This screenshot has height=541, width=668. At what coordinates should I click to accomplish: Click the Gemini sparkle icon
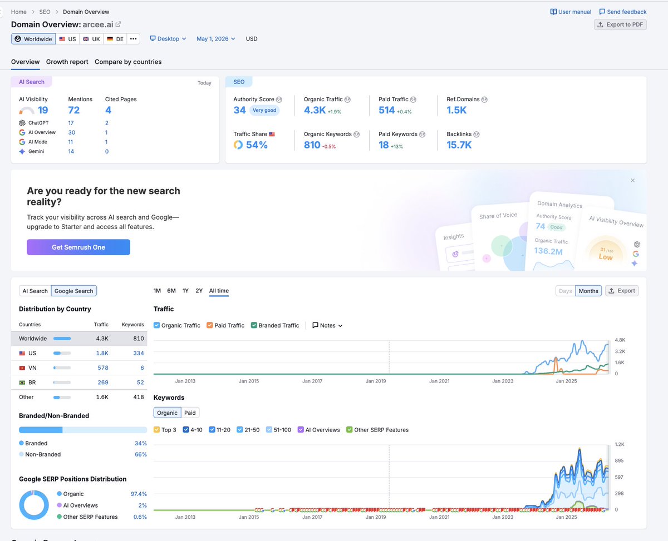tap(22, 151)
